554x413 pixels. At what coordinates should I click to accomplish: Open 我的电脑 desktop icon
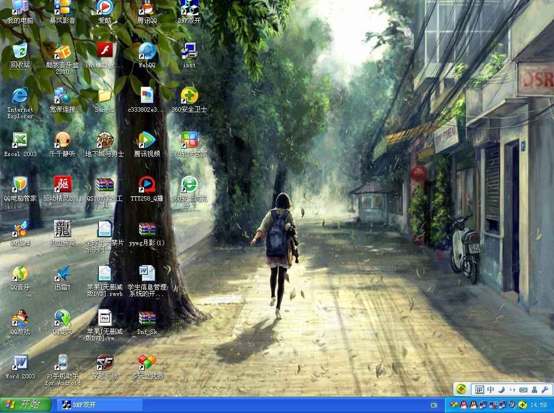20,12
